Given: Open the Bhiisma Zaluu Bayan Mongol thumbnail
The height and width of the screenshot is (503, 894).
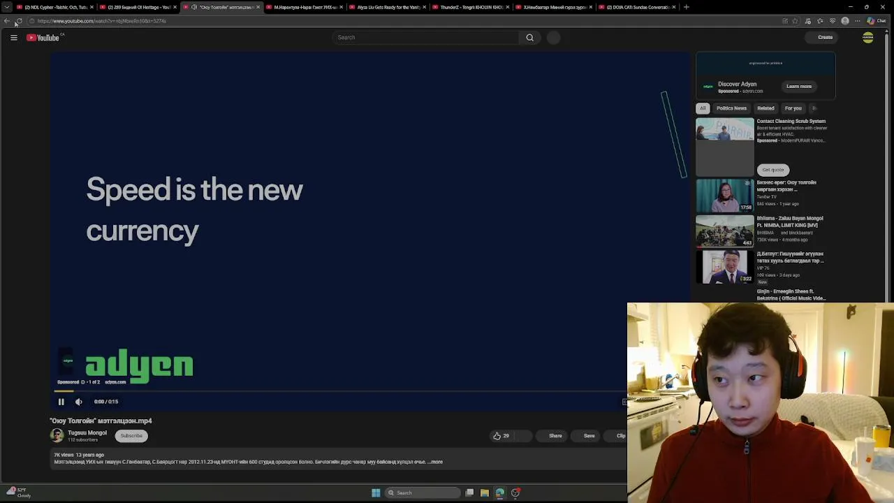Looking at the screenshot, I should click(725, 231).
